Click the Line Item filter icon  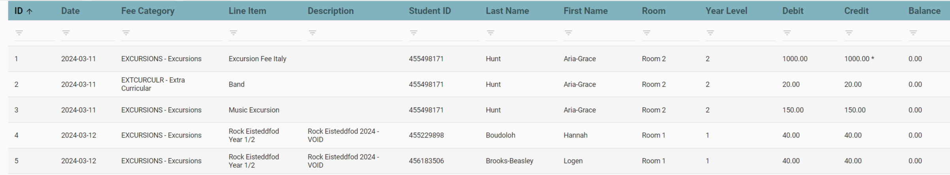click(x=233, y=33)
